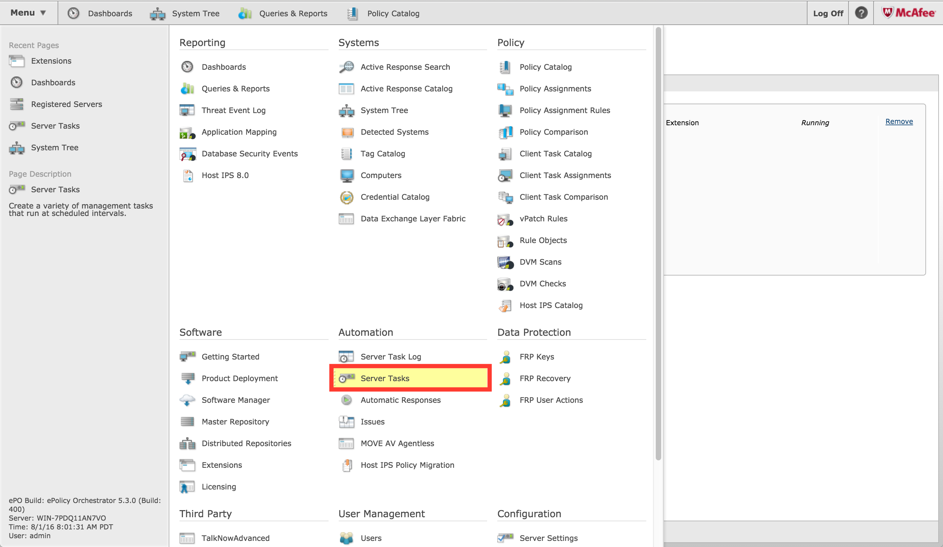943x547 pixels.
Task: Open the Client Task Catalog
Action: [556, 154]
